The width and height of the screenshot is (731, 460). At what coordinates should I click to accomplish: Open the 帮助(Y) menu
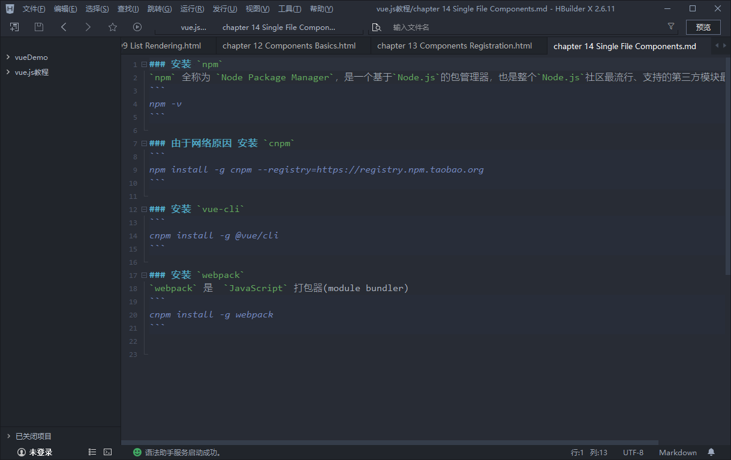coord(321,9)
